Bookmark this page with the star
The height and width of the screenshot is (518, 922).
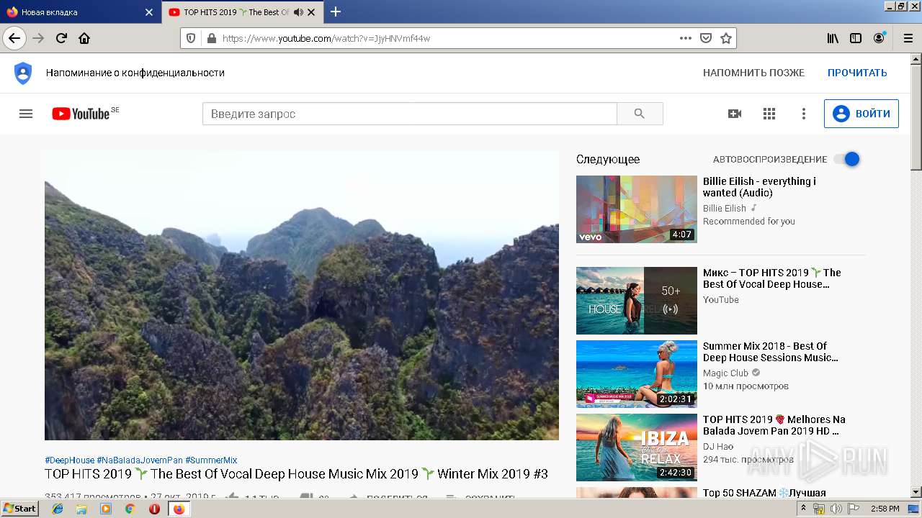[726, 38]
